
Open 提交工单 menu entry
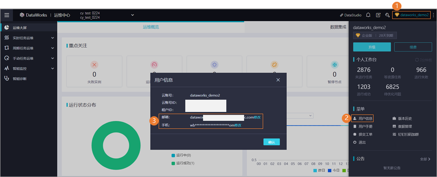pyautogui.click(x=363, y=134)
